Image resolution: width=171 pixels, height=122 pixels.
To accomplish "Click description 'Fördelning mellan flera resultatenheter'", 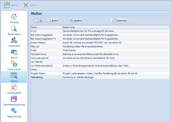I will pos(83,46).
